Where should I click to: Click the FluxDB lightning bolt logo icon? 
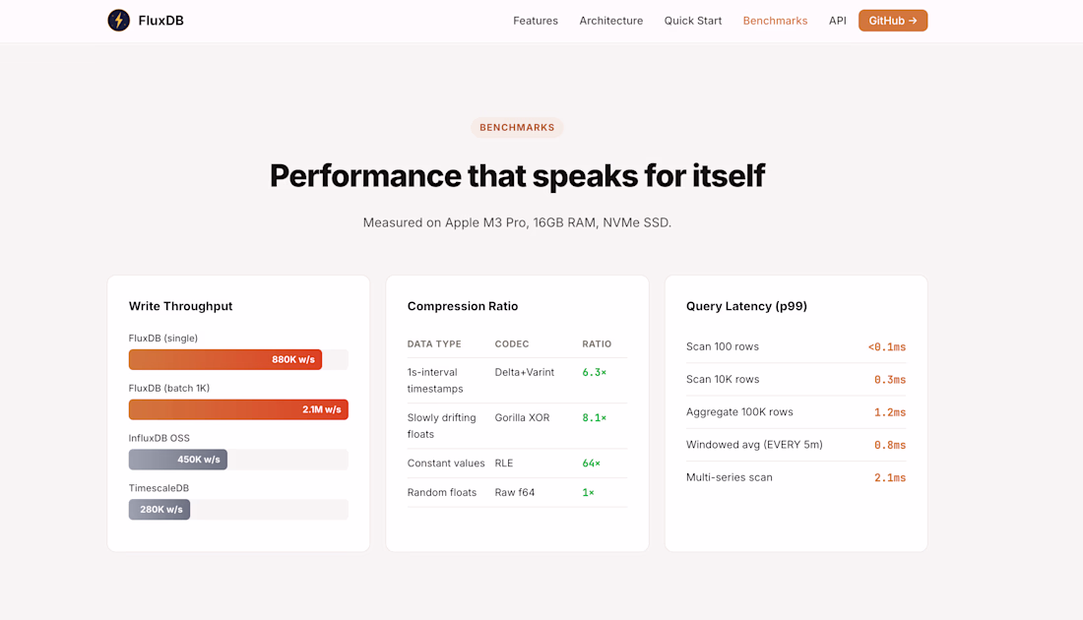(x=119, y=20)
